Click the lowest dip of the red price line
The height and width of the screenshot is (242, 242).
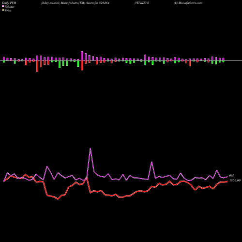58,199
